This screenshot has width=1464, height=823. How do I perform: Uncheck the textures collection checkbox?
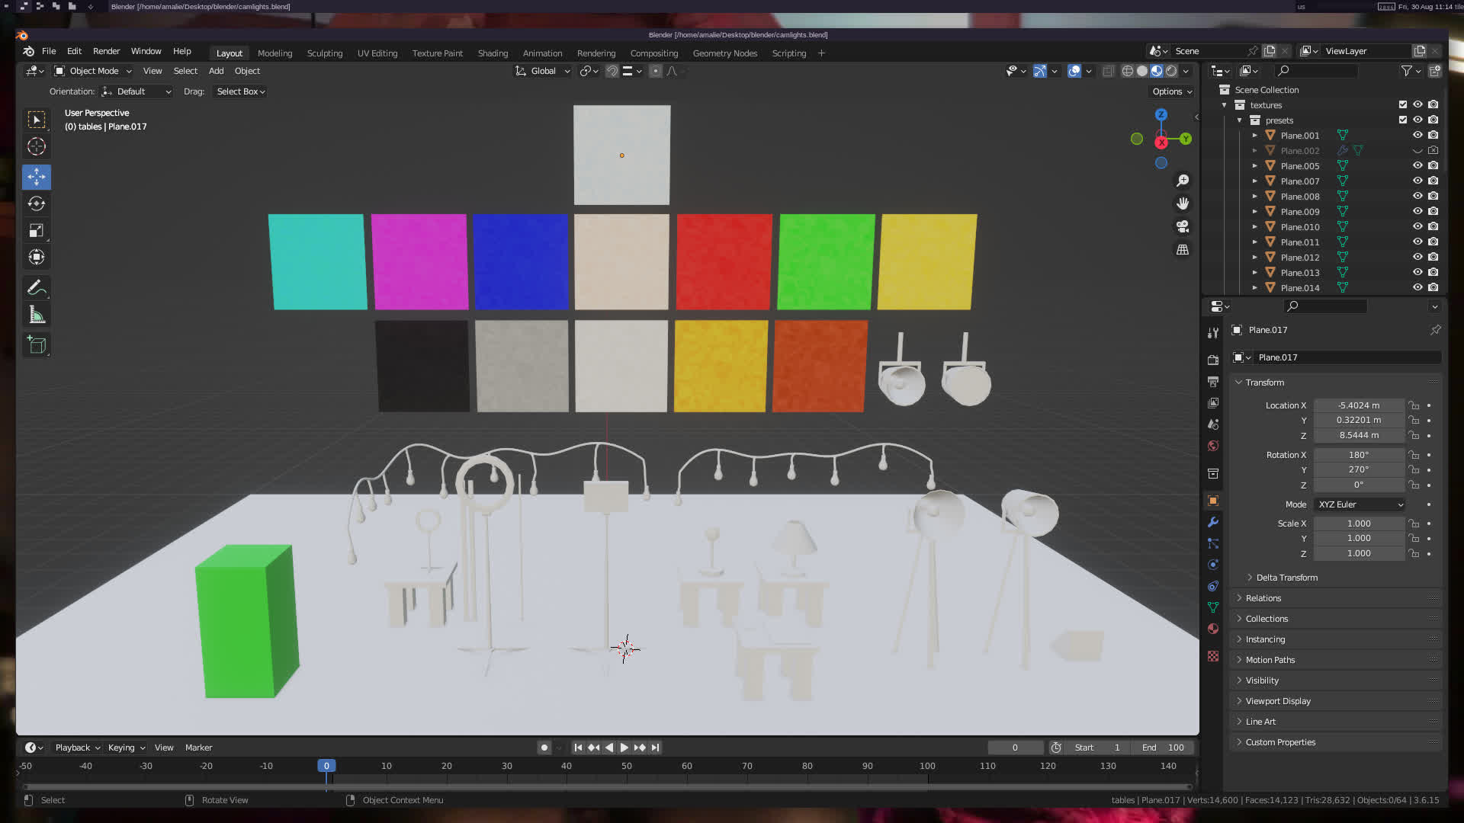[x=1402, y=105]
